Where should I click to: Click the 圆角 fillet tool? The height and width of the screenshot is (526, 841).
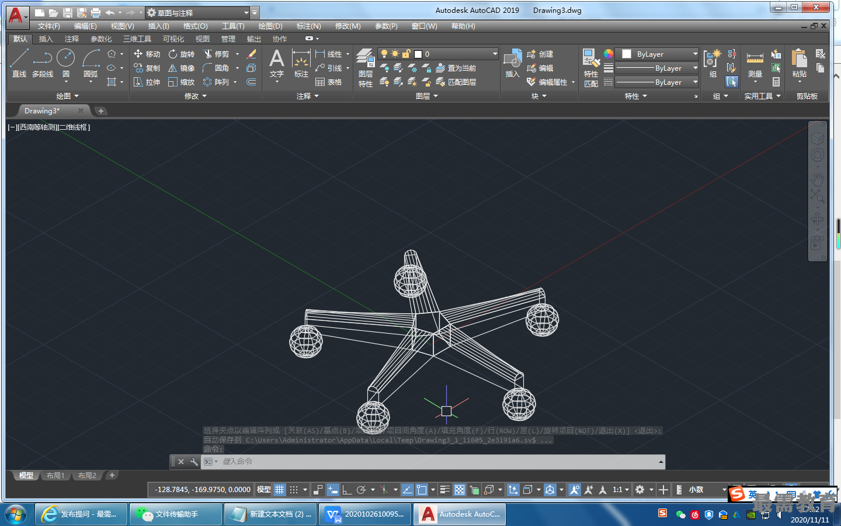[x=216, y=68]
